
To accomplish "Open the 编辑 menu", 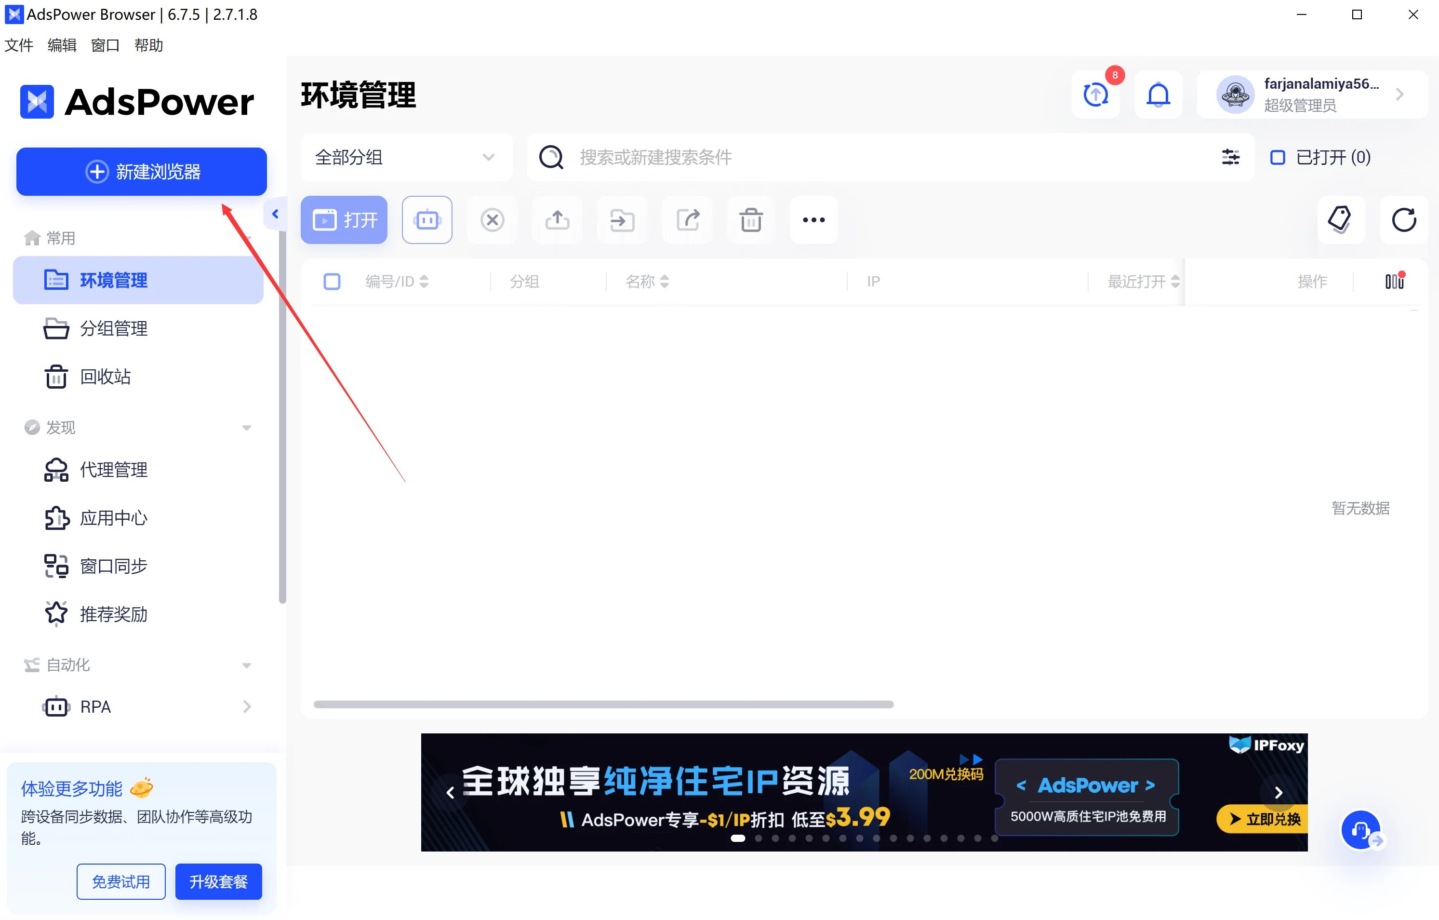I will point(62,45).
